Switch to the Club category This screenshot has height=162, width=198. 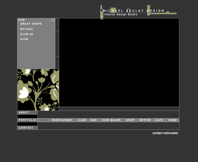click(82, 120)
